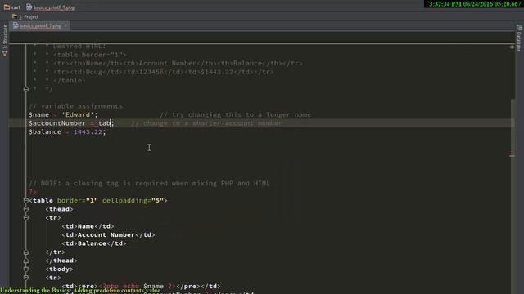Open basics_printf_1.php in the navigation bar
The image size is (524, 294).
[54, 7]
